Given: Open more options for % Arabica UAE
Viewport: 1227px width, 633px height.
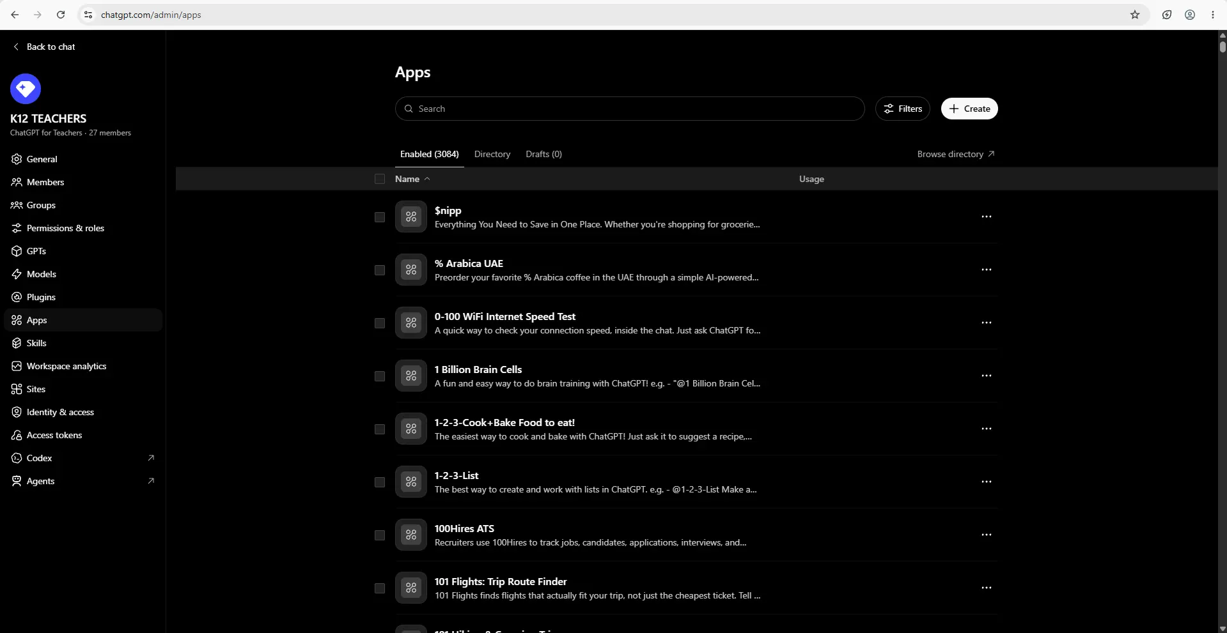Looking at the screenshot, I should 987,270.
